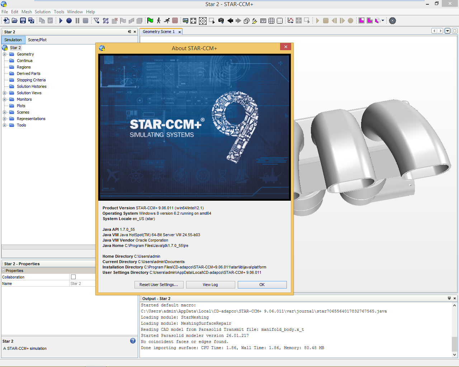This screenshot has width=459, height=367.
Task: Expand the Representations tree node
Action: (x=5, y=119)
